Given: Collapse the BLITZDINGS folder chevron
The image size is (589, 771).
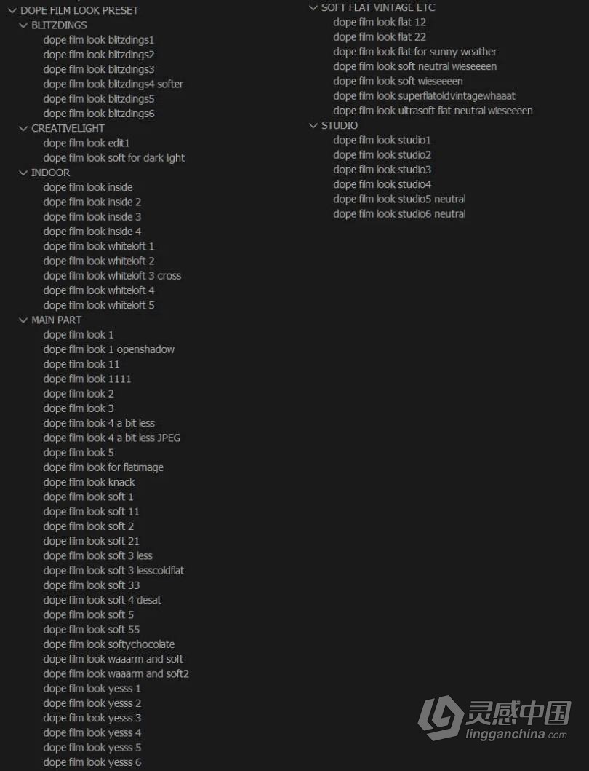Looking at the screenshot, I should tap(23, 25).
